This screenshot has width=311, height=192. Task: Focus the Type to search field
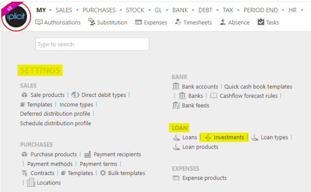92,44
